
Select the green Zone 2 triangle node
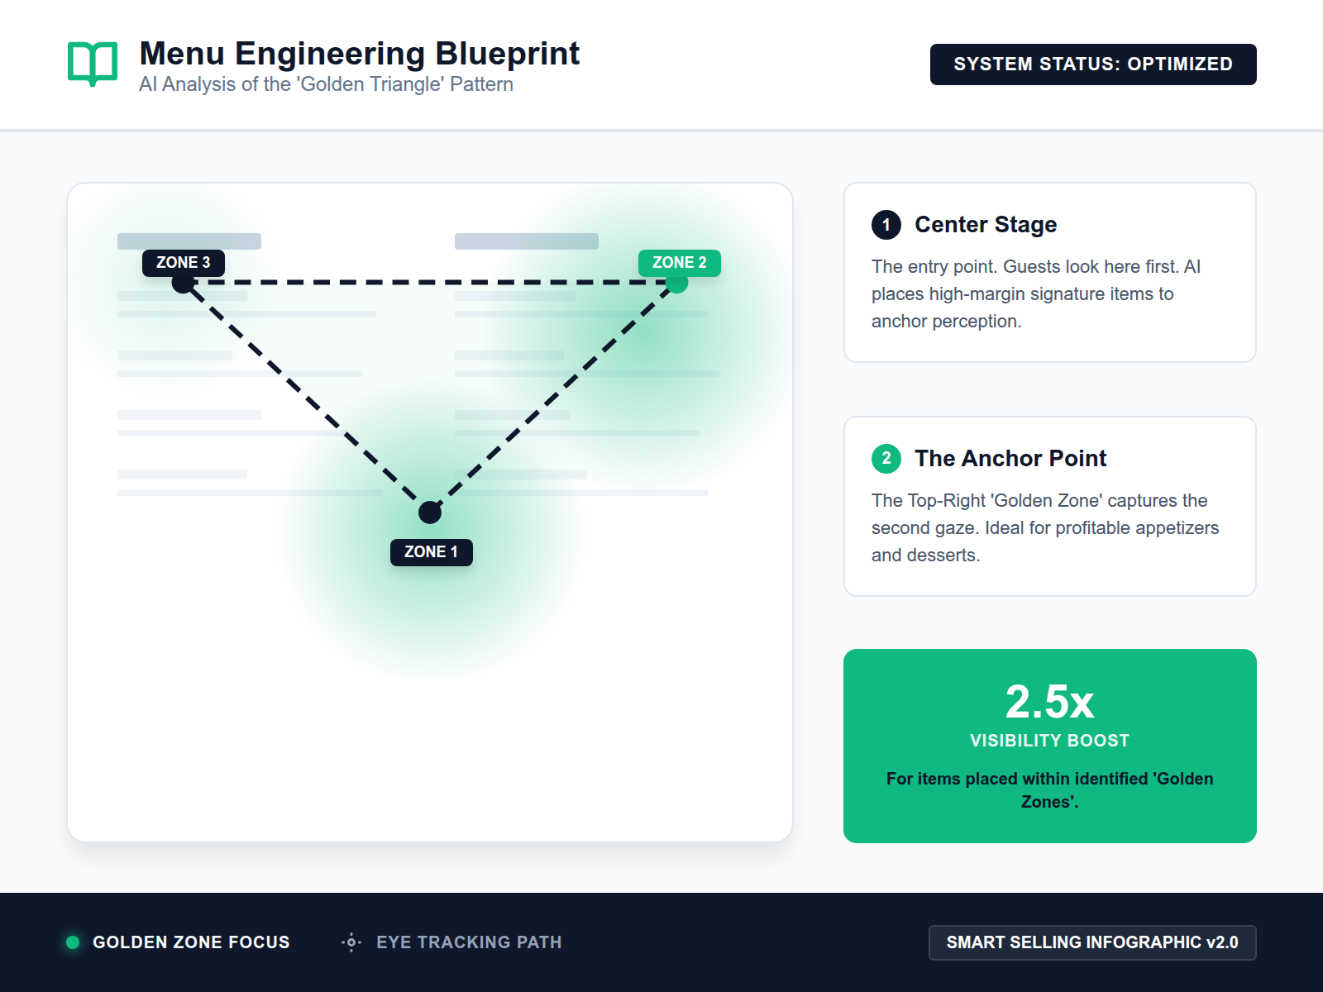tap(677, 284)
